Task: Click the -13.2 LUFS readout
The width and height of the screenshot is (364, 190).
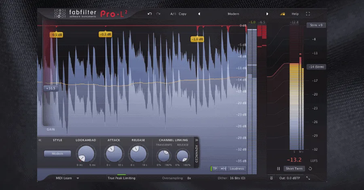Action: click(x=294, y=160)
